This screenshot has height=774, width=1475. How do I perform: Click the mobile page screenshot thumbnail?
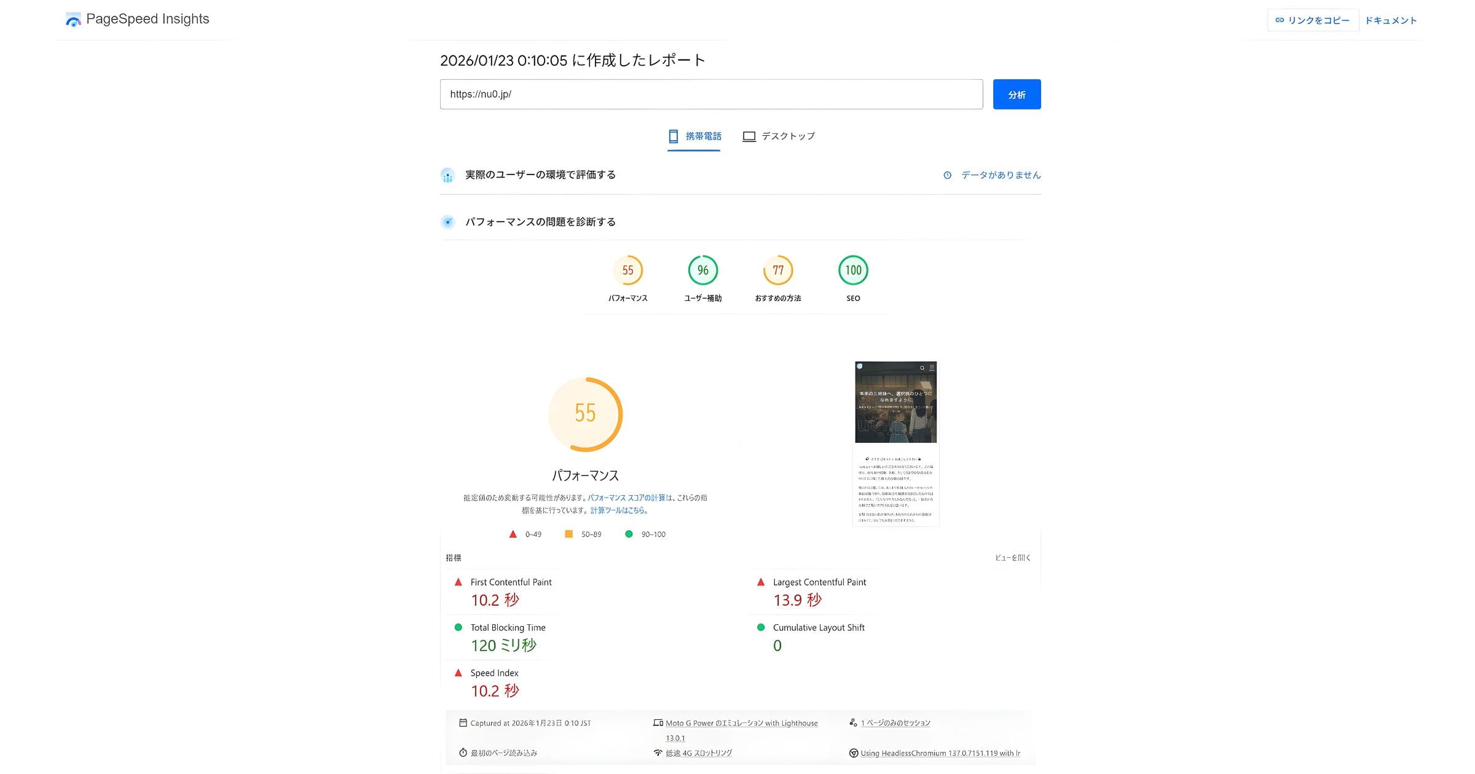coord(895,442)
